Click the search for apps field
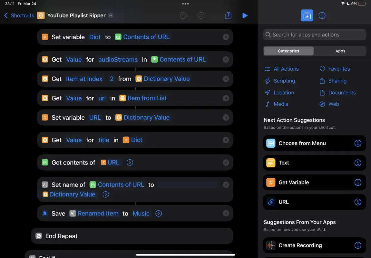This screenshot has width=371, height=258. (x=314, y=35)
